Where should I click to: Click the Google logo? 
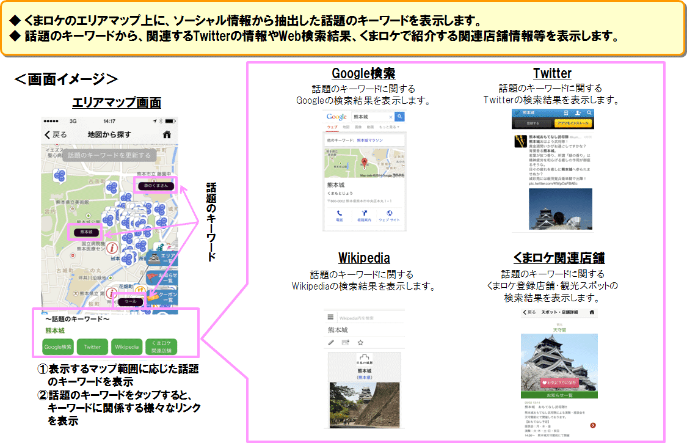tap(336, 117)
